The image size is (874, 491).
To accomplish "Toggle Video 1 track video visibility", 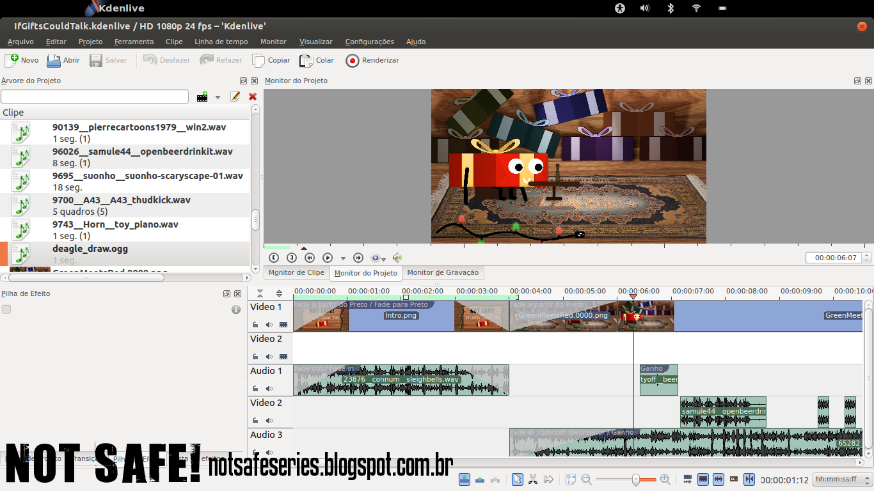I will 283,325.
